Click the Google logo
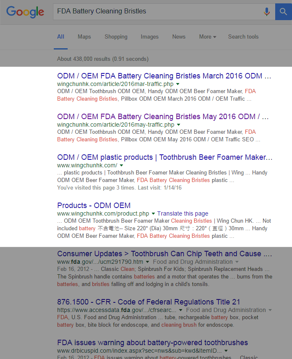This screenshot has width=292, height=359. click(x=25, y=12)
